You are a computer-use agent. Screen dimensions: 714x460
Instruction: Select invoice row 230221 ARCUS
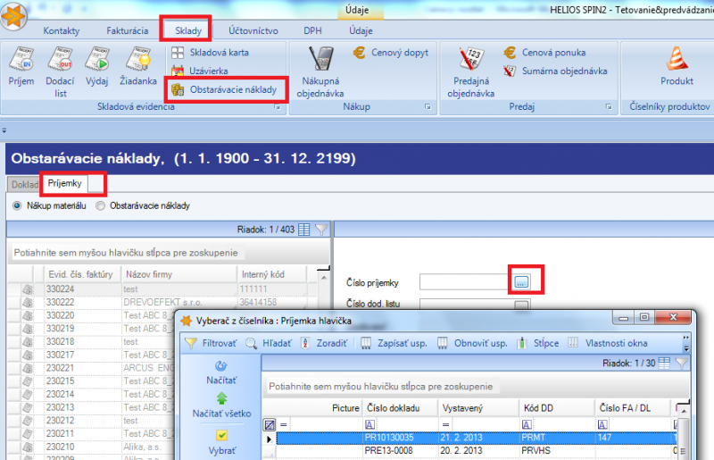pos(91,368)
